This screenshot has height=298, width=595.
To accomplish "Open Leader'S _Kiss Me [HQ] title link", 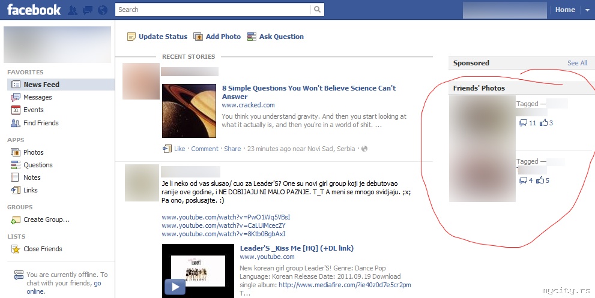I will click(297, 248).
